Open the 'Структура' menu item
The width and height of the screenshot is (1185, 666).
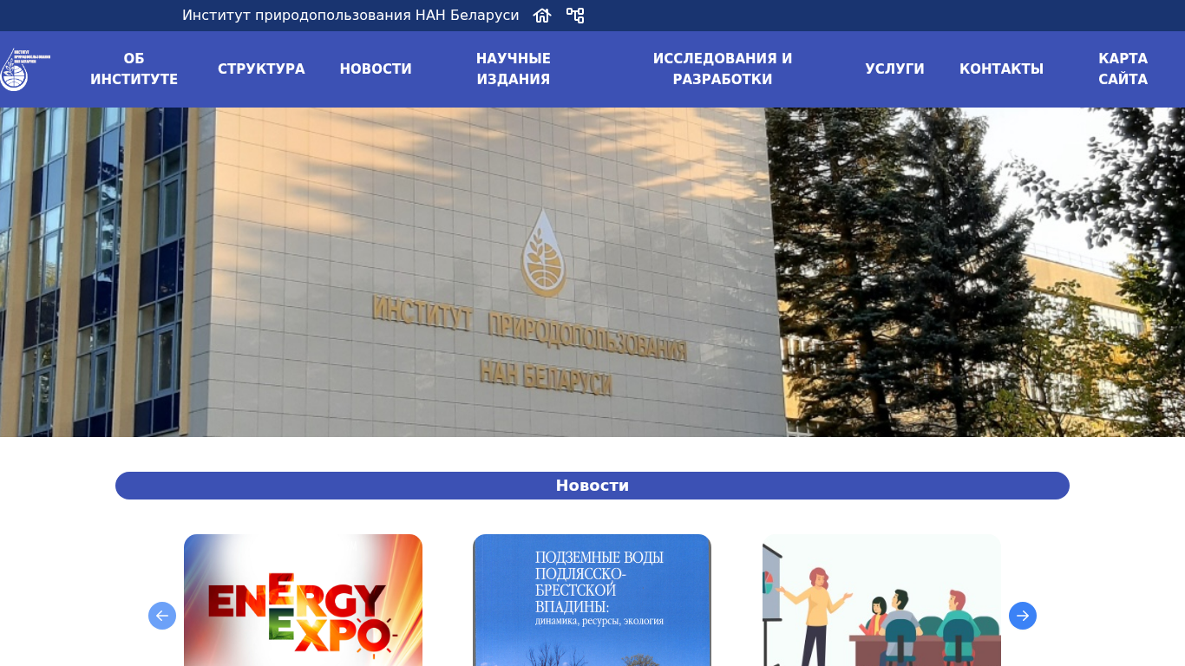click(x=261, y=69)
